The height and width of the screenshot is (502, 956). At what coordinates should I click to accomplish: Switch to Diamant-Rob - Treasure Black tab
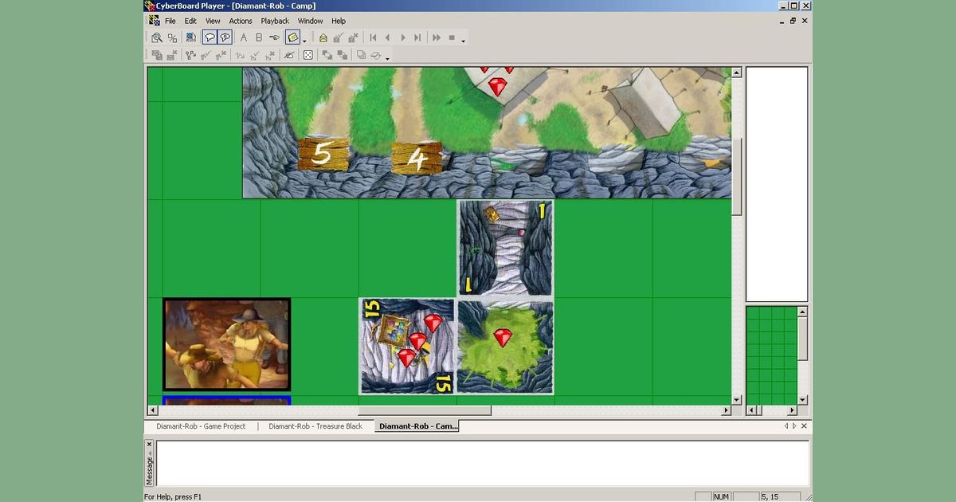[x=315, y=426]
